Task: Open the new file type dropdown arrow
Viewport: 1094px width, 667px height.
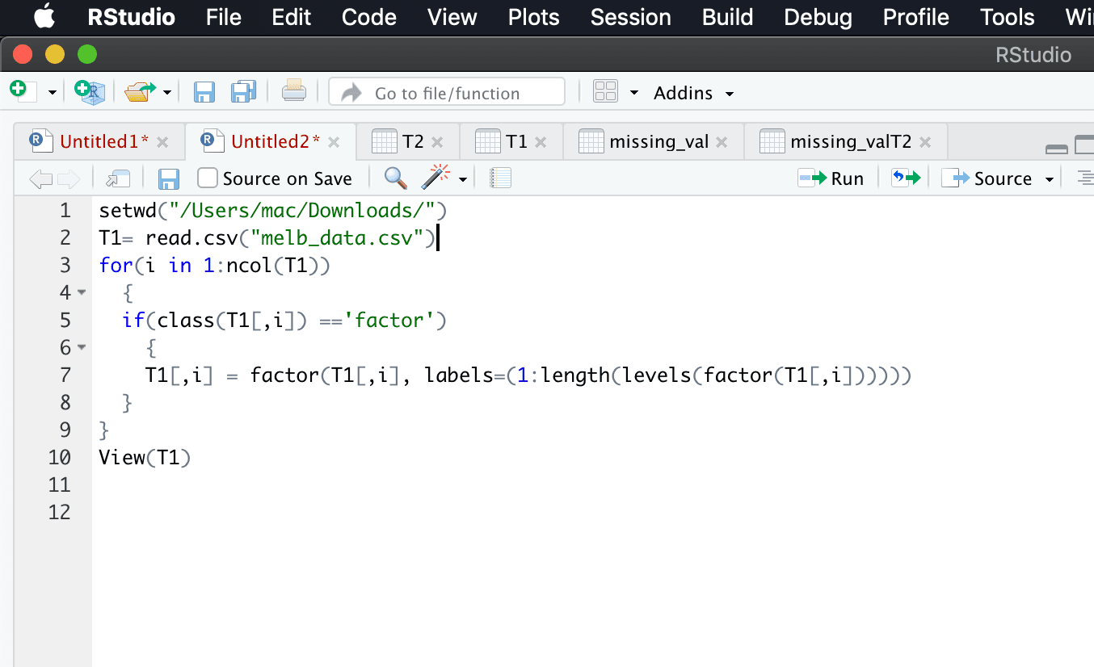Action: coord(53,93)
